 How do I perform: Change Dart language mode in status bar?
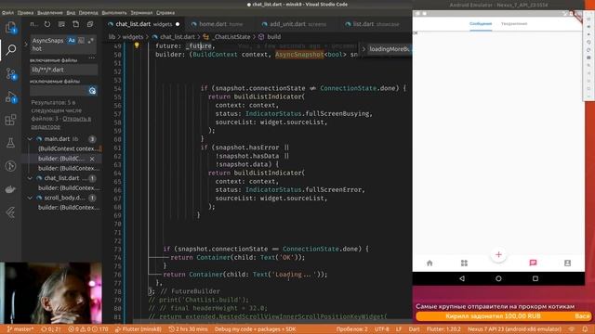point(414,329)
